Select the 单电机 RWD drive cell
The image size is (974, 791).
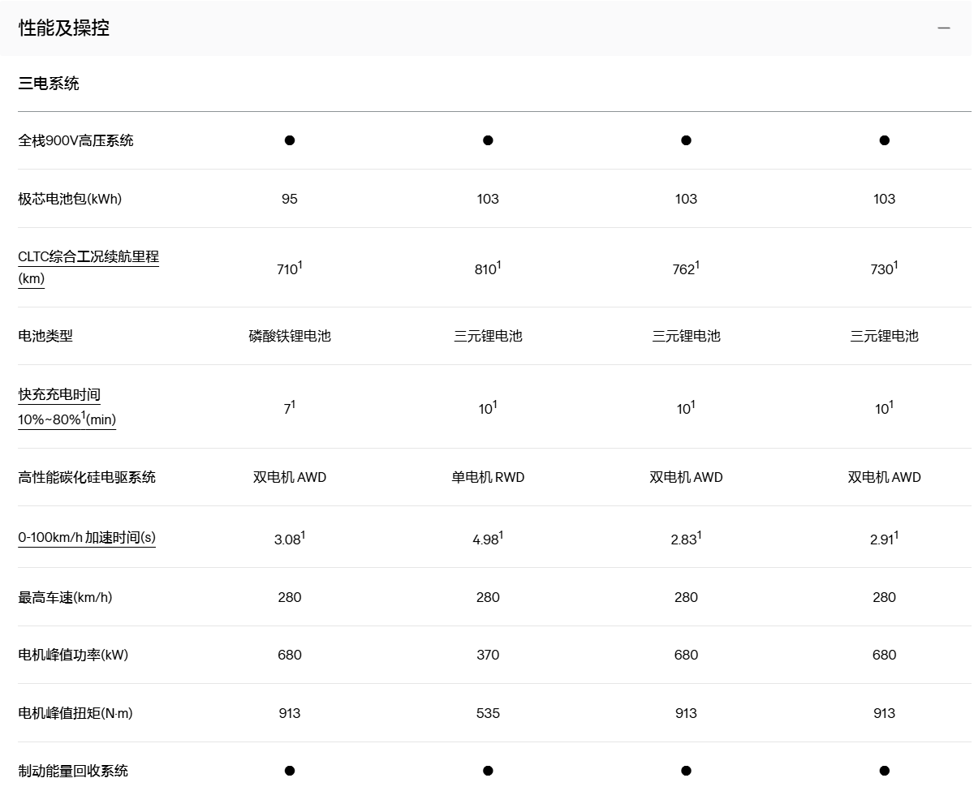point(488,477)
